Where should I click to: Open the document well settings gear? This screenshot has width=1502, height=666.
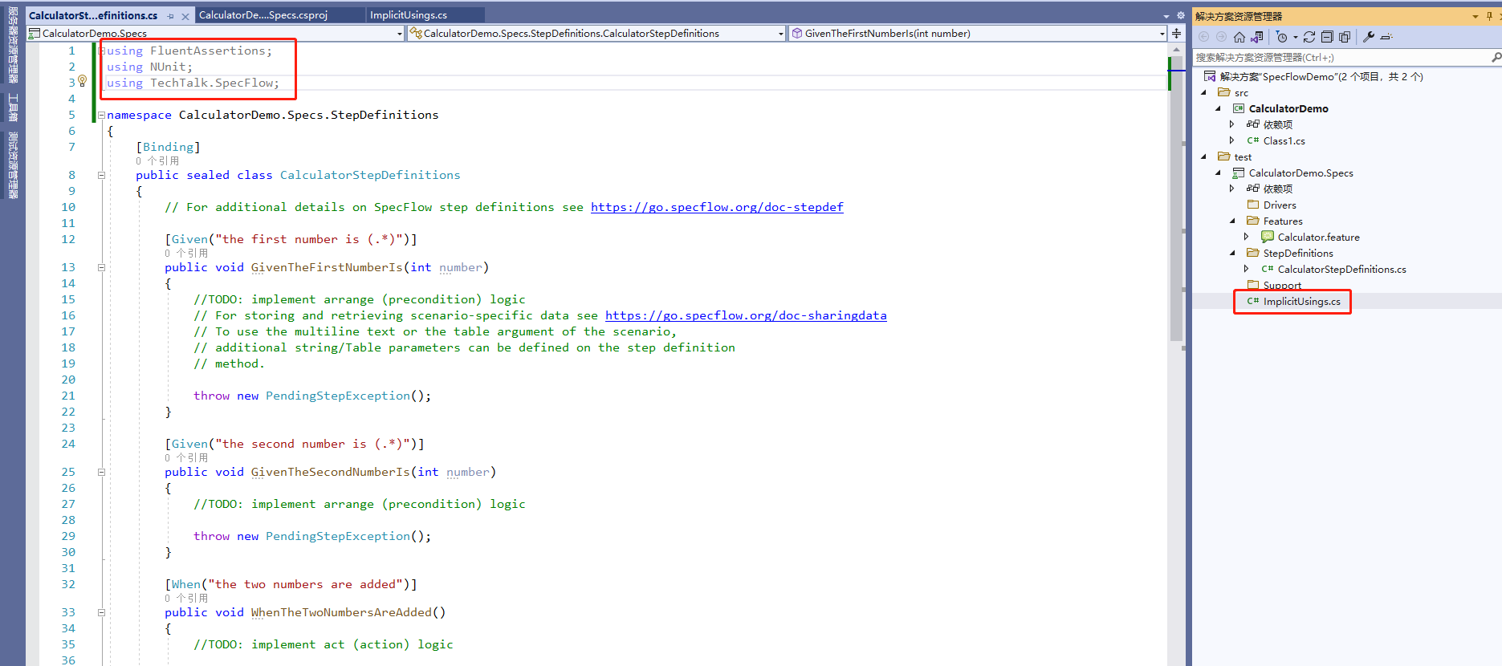pyautogui.click(x=1180, y=16)
